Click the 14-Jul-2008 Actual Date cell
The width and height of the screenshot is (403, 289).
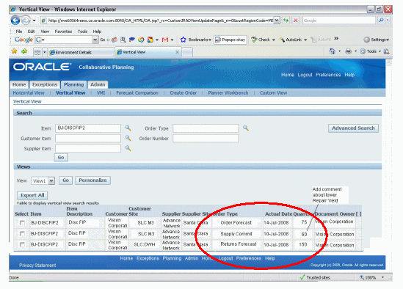click(276, 223)
